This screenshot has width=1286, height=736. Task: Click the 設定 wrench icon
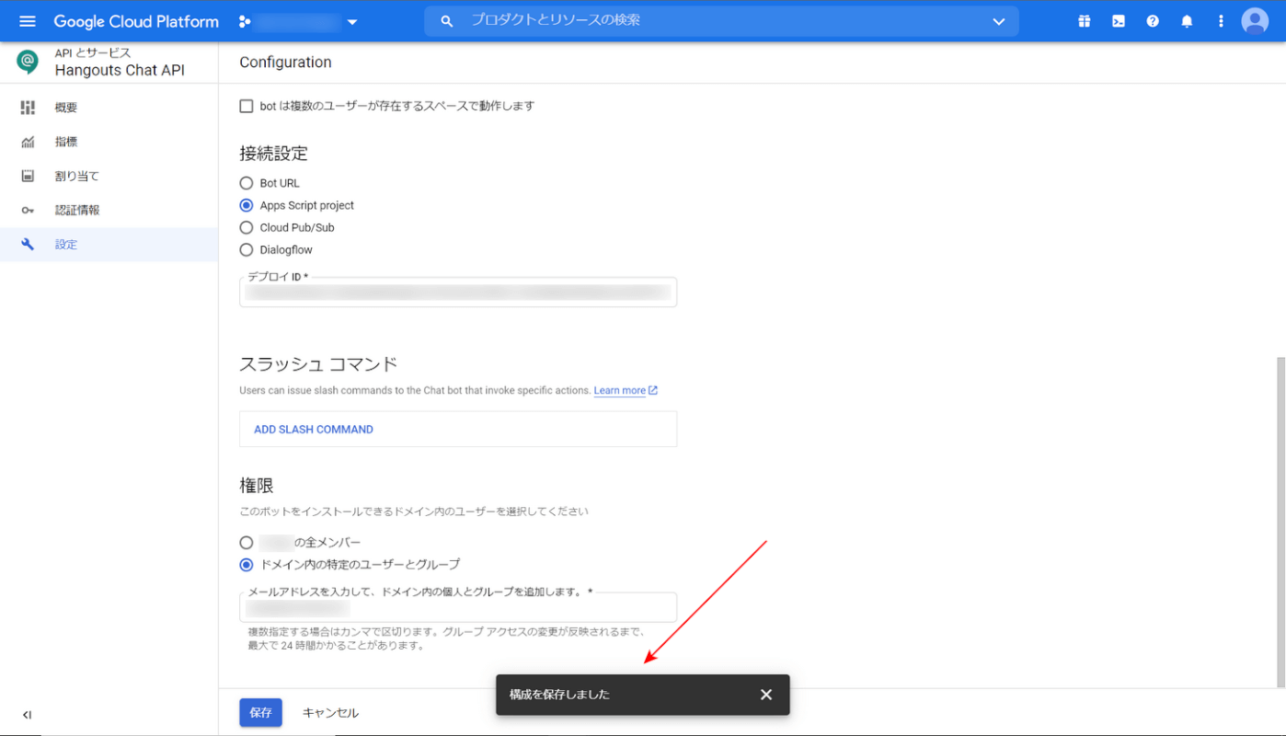28,245
